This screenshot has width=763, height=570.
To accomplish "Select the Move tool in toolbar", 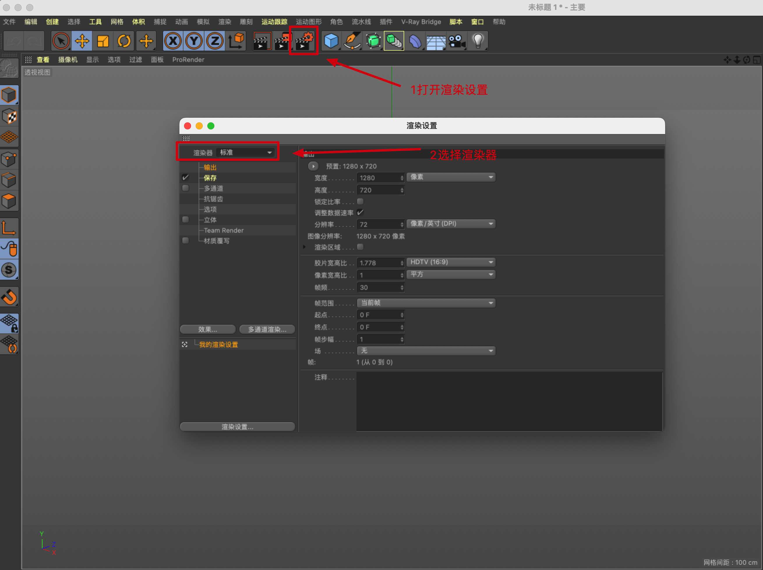I will point(82,41).
